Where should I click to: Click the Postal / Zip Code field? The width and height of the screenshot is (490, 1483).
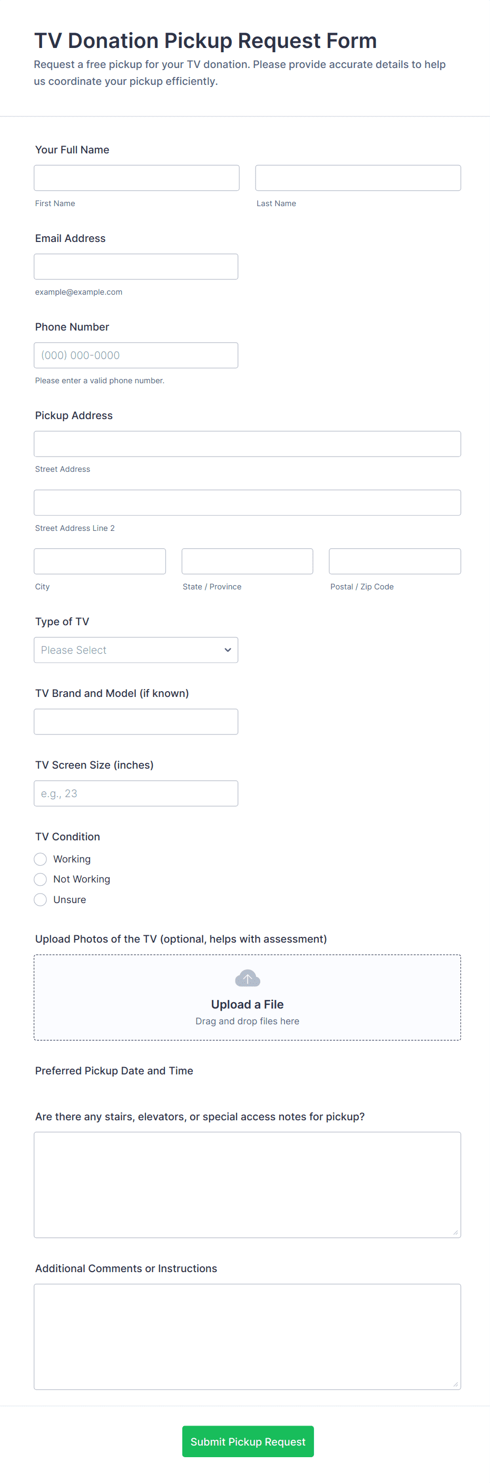[395, 561]
